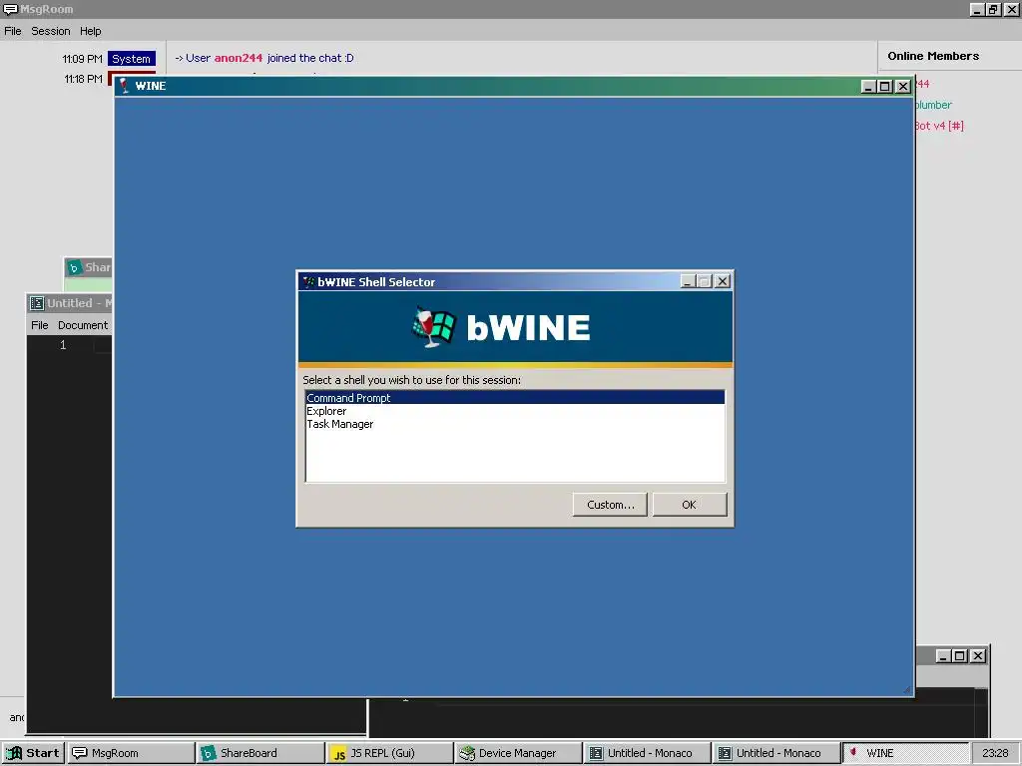
Task: Click the 11:09 PM timestamp in chat
Action: 82,59
